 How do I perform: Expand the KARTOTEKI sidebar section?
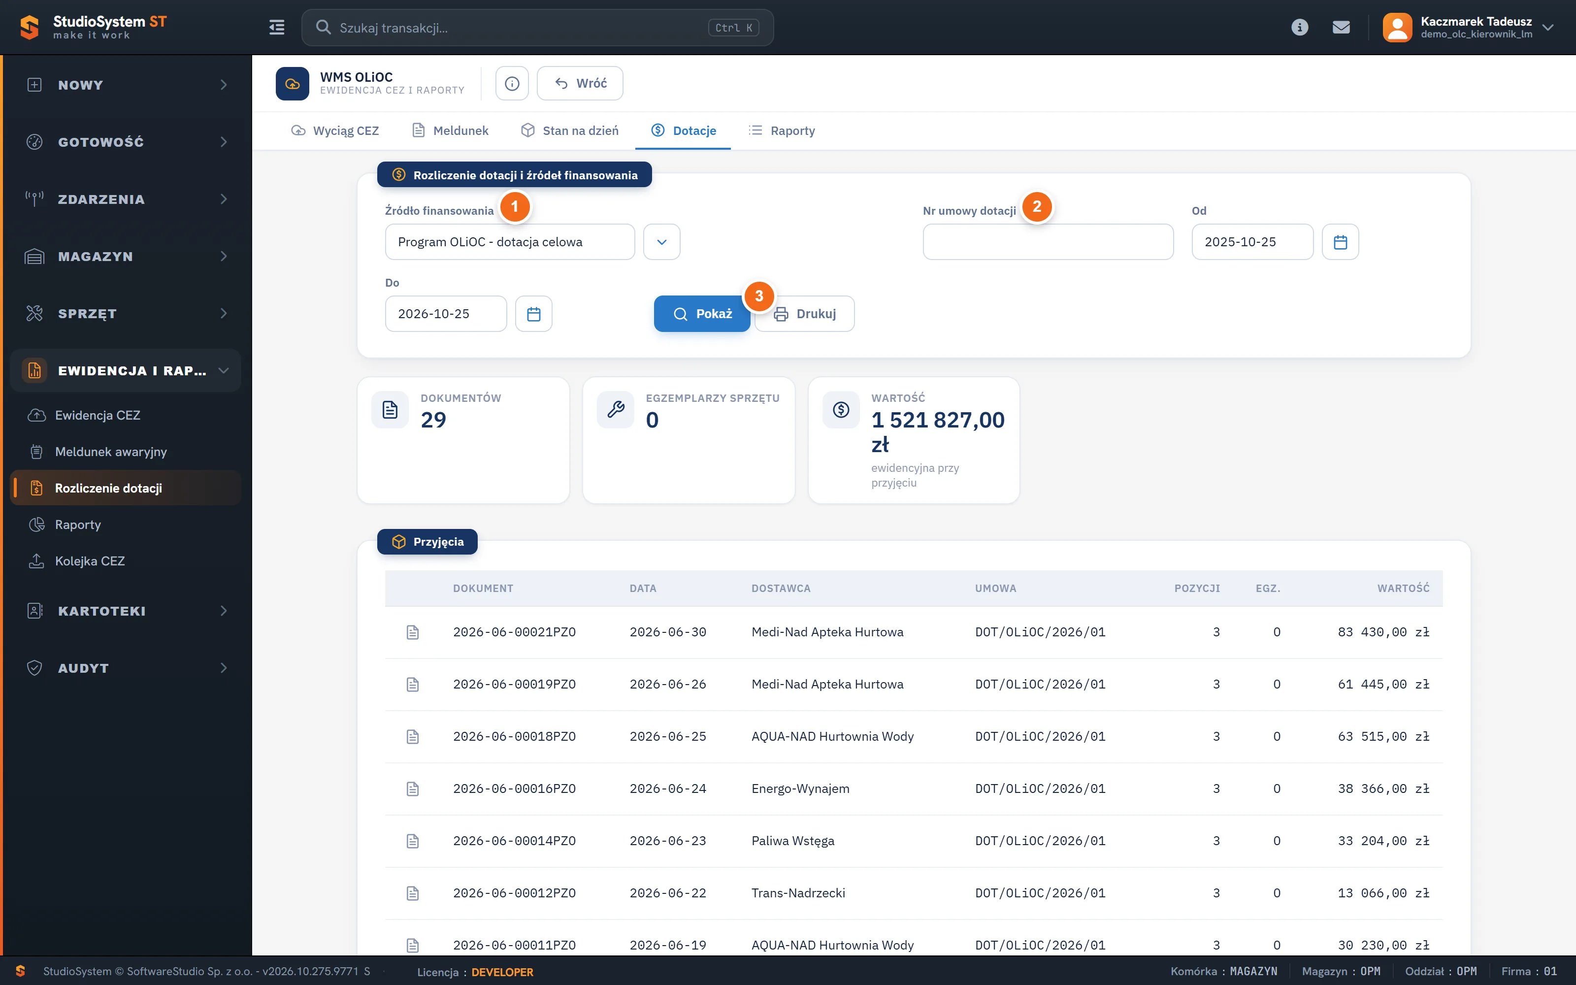(126, 611)
